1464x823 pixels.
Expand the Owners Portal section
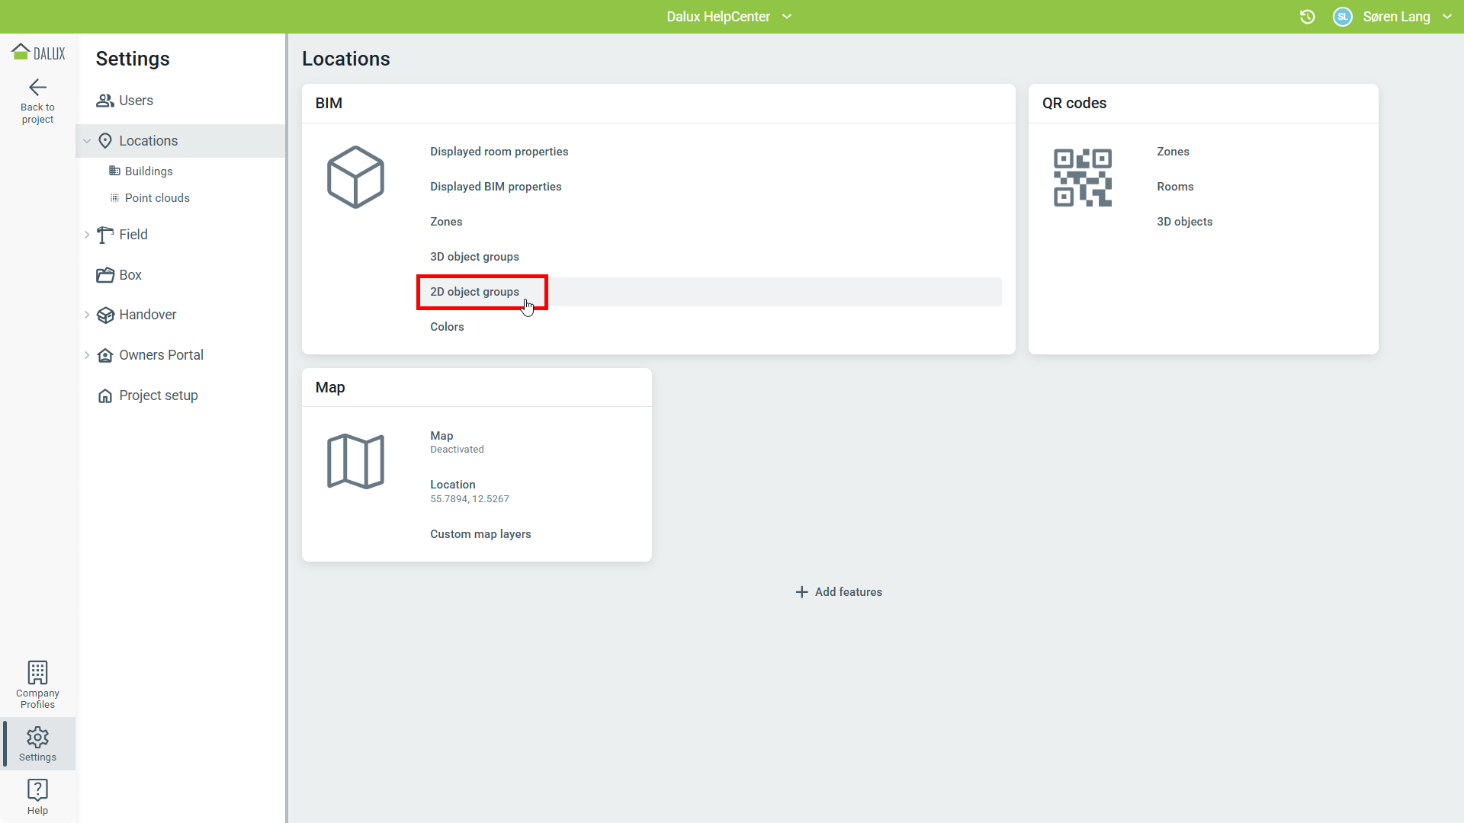point(87,355)
